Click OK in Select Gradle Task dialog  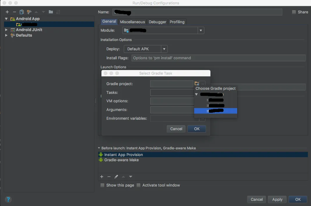point(197,129)
